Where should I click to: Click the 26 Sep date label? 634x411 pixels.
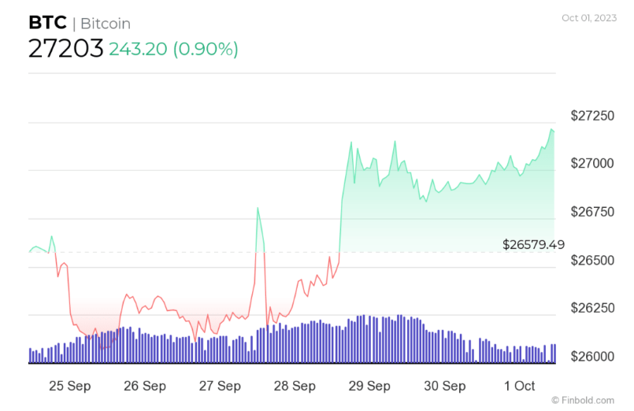tap(145, 386)
